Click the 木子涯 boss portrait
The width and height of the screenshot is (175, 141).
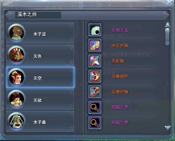point(17,33)
